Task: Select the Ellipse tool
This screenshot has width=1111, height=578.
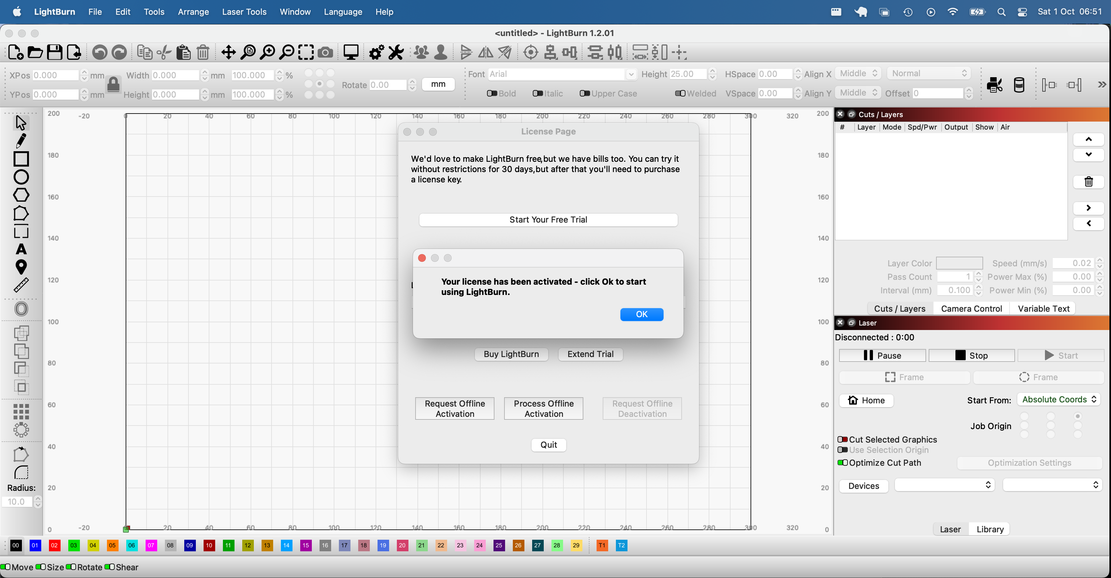Action: point(21,177)
